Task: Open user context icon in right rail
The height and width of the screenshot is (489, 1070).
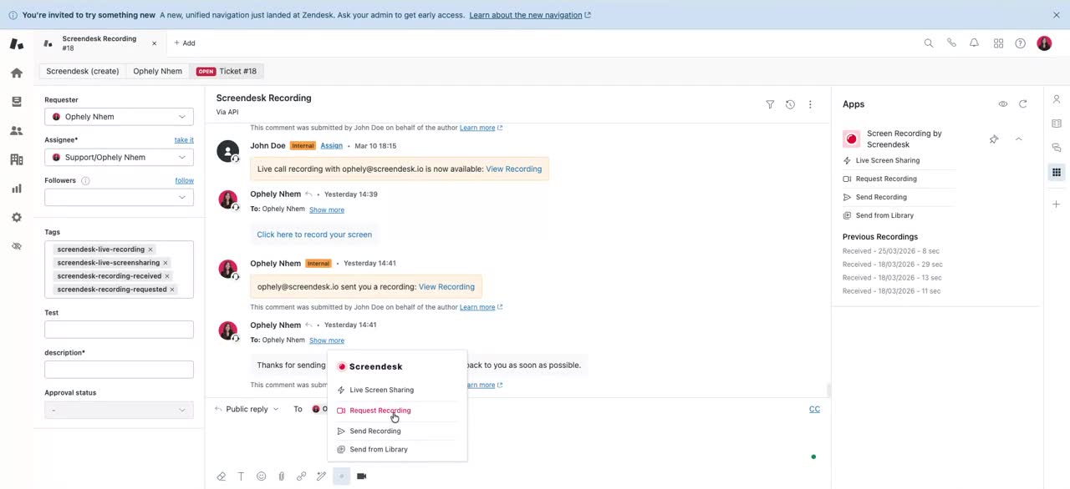Action: (x=1057, y=99)
